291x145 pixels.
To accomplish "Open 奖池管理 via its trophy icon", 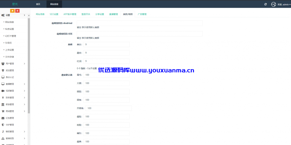I will point(3,71).
